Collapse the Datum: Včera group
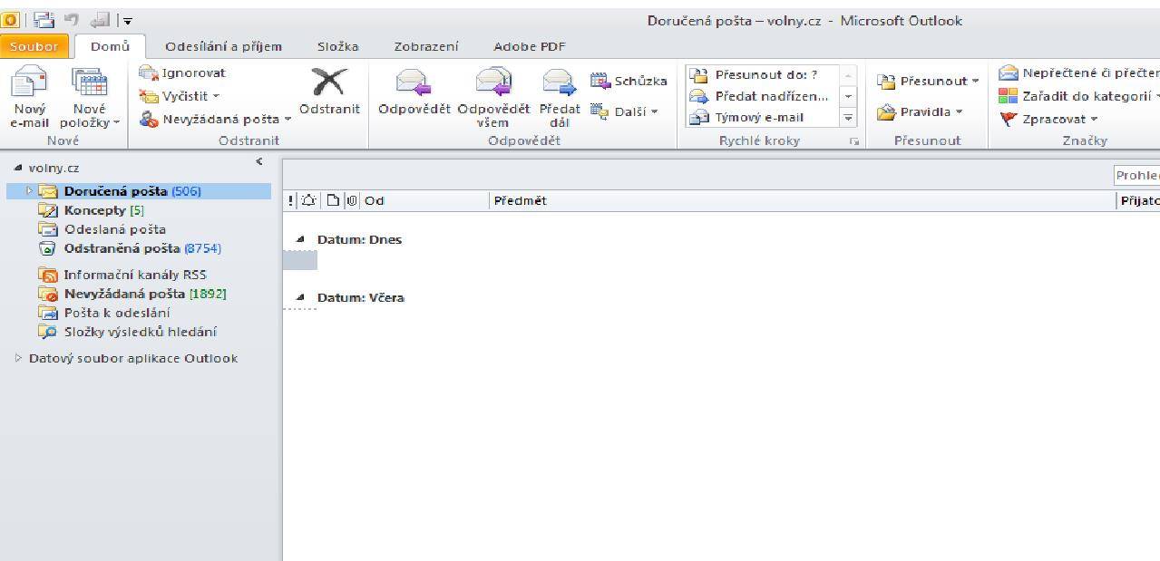The width and height of the screenshot is (1160, 561). (x=300, y=298)
